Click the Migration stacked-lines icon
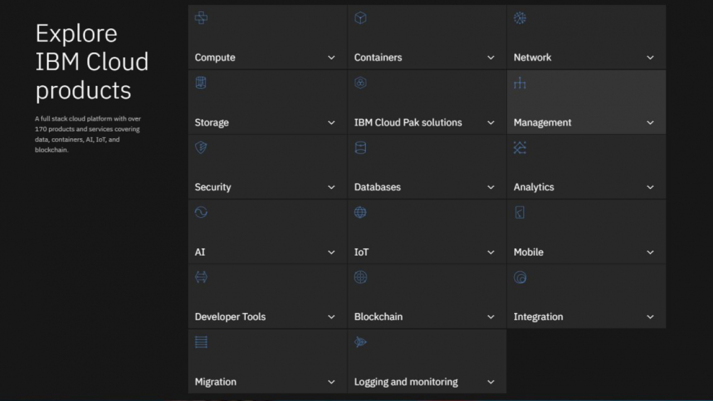The image size is (713, 401). [201, 342]
